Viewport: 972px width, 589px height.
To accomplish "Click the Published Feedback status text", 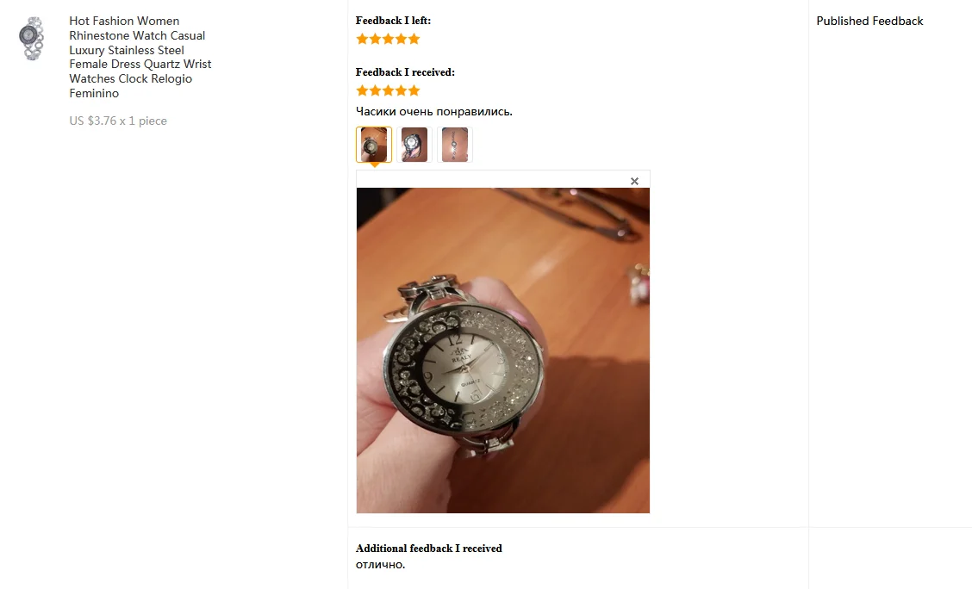I will click(x=869, y=21).
